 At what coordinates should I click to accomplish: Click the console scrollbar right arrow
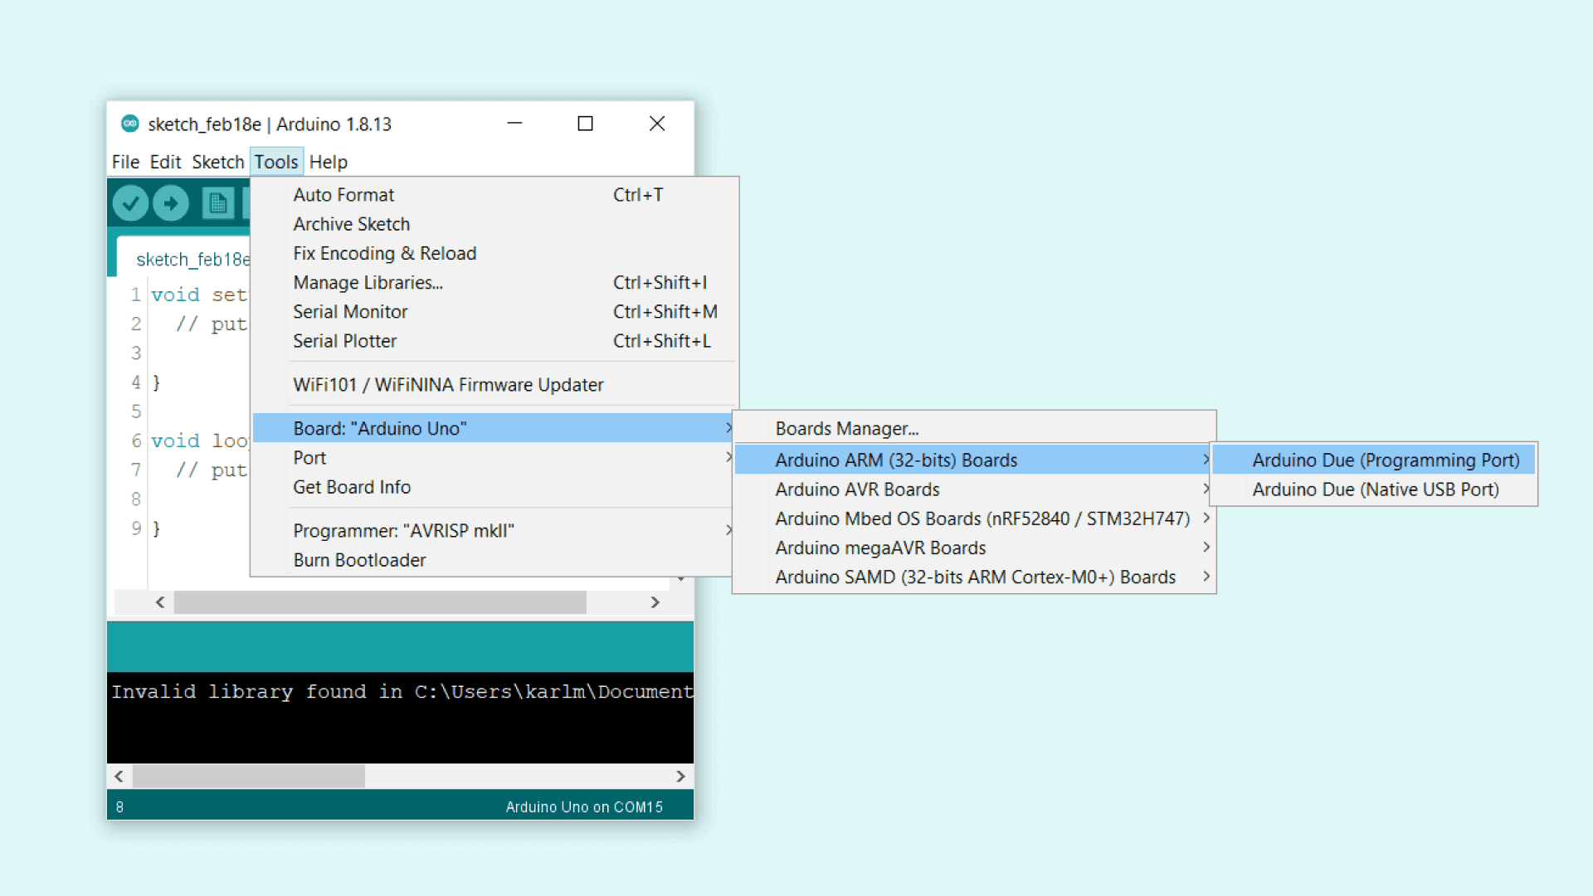680,777
